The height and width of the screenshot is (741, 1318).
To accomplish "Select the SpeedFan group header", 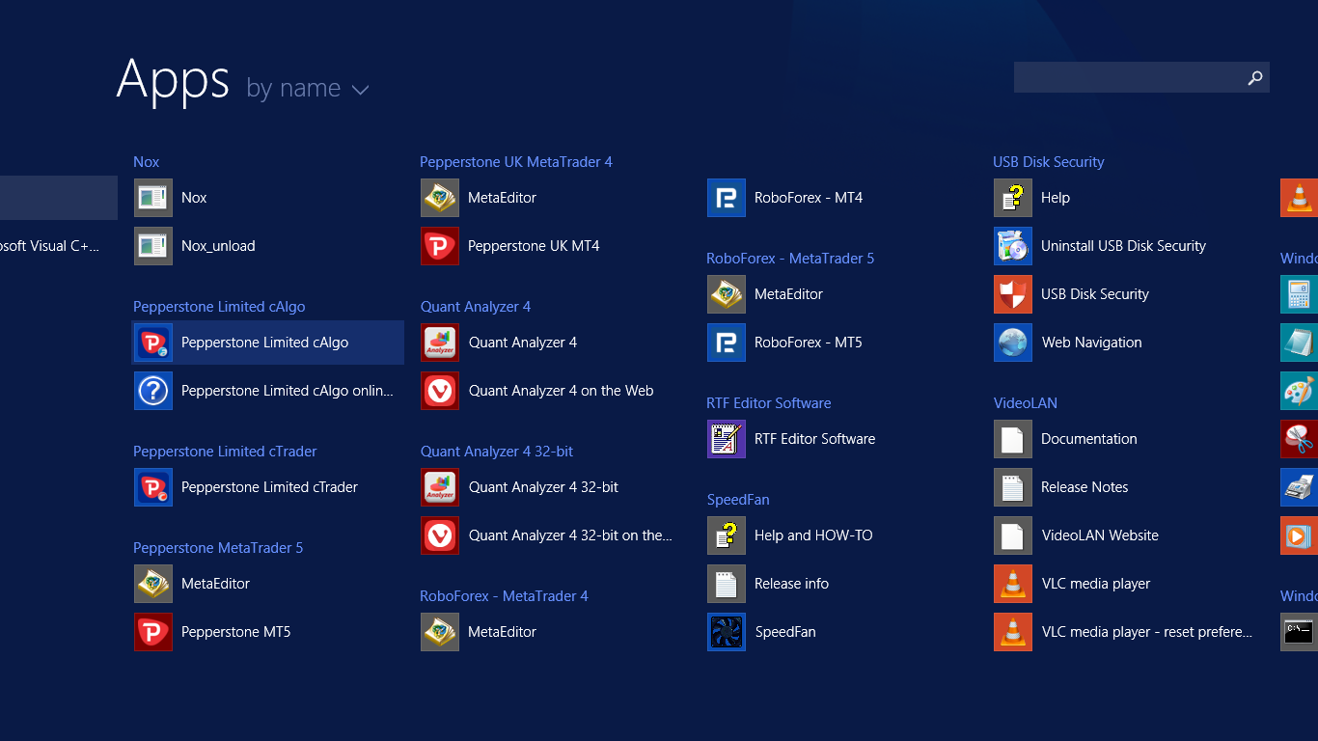I will click(738, 500).
